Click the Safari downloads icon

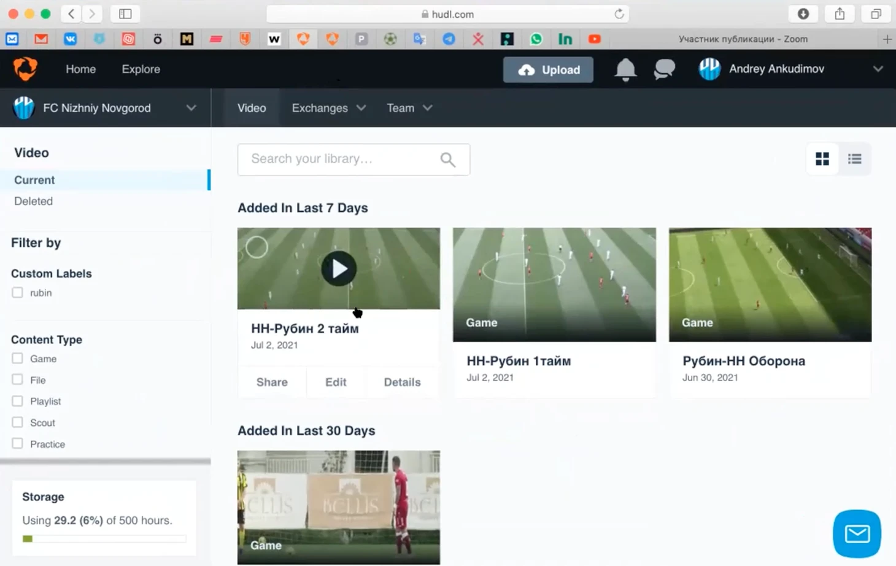(803, 14)
